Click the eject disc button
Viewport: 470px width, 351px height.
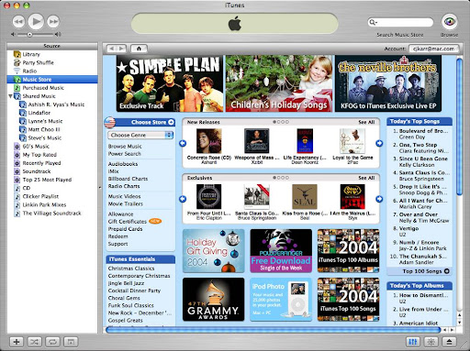(449, 342)
